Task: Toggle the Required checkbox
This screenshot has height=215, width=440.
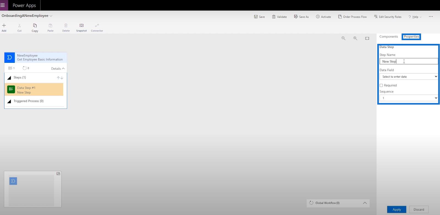Action: pyautogui.click(x=381, y=85)
